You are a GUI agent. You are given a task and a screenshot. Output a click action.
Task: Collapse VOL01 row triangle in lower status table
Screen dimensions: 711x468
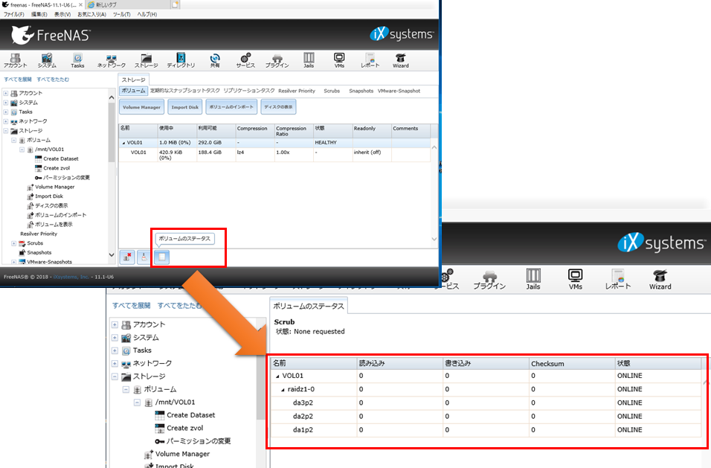coord(277,376)
